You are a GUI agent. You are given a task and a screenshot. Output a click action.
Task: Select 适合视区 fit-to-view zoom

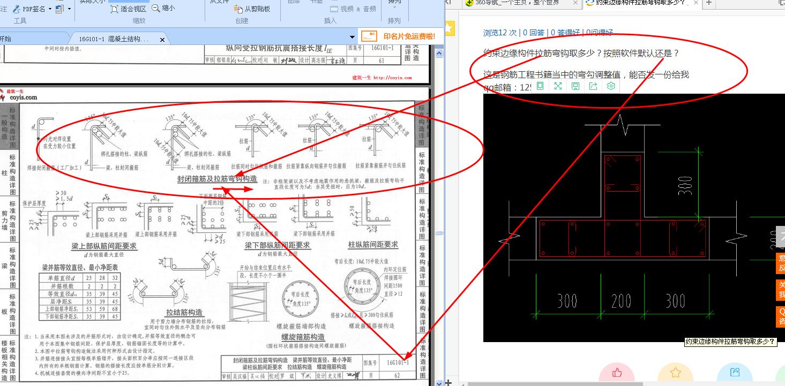coord(128,9)
